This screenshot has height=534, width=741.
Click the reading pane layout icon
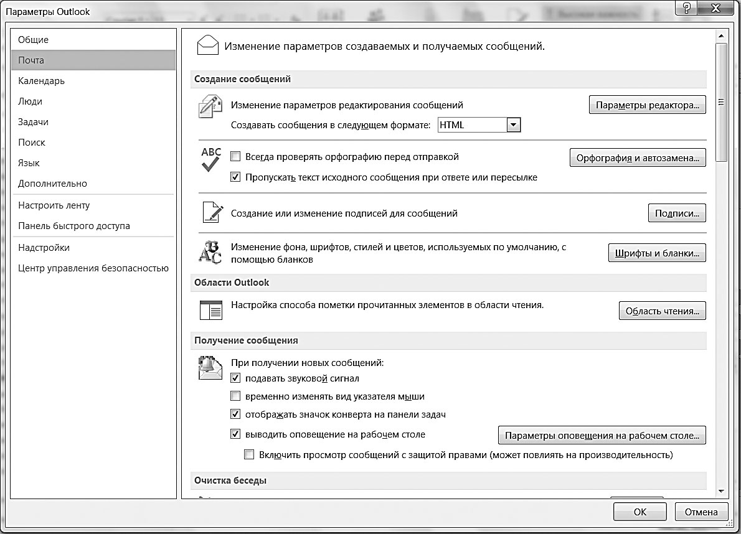[x=210, y=309]
